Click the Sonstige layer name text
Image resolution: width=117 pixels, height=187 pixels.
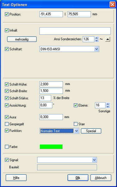tap(104, 111)
